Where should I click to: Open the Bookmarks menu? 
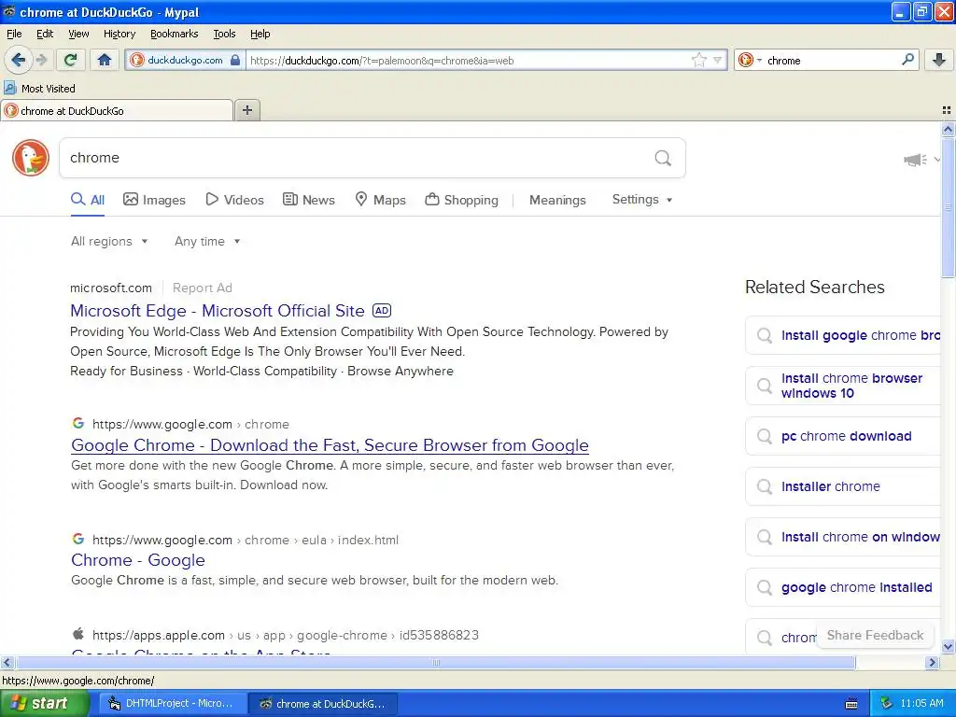(x=174, y=34)
